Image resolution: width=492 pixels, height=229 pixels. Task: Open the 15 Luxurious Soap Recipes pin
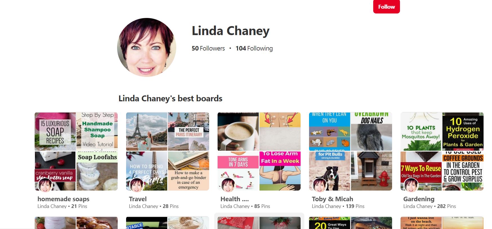click(55, 132)
